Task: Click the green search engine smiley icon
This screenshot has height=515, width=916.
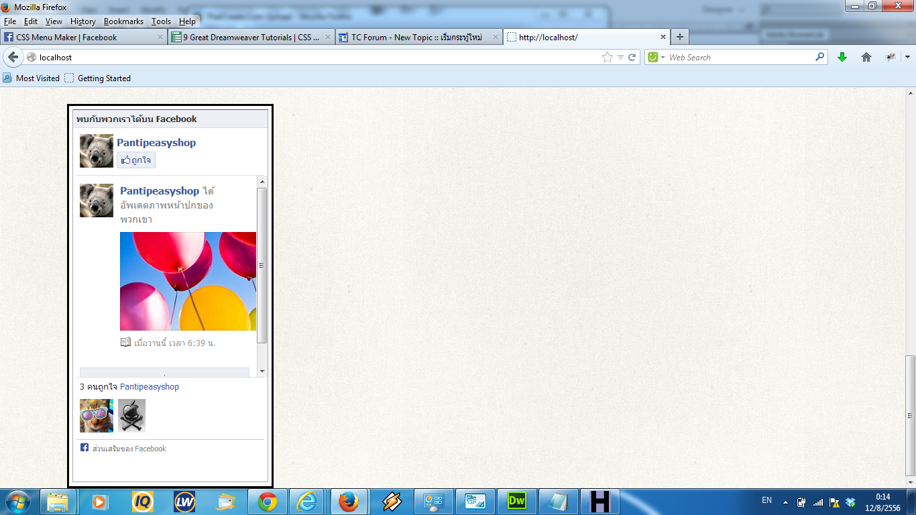Action: [x=652, y=57]
